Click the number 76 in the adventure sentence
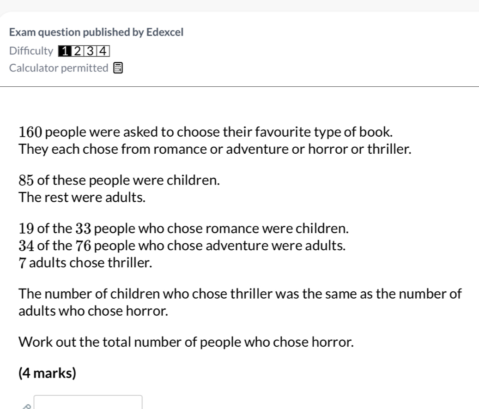The width and height of the screenshot is (479, 409). (x=84, y=246)
